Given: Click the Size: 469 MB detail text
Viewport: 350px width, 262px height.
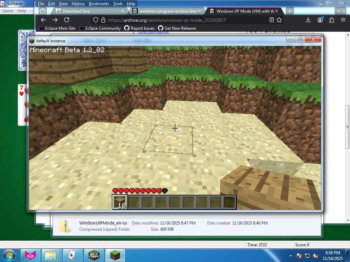Looking at the screenshot, I should (162, 229).
